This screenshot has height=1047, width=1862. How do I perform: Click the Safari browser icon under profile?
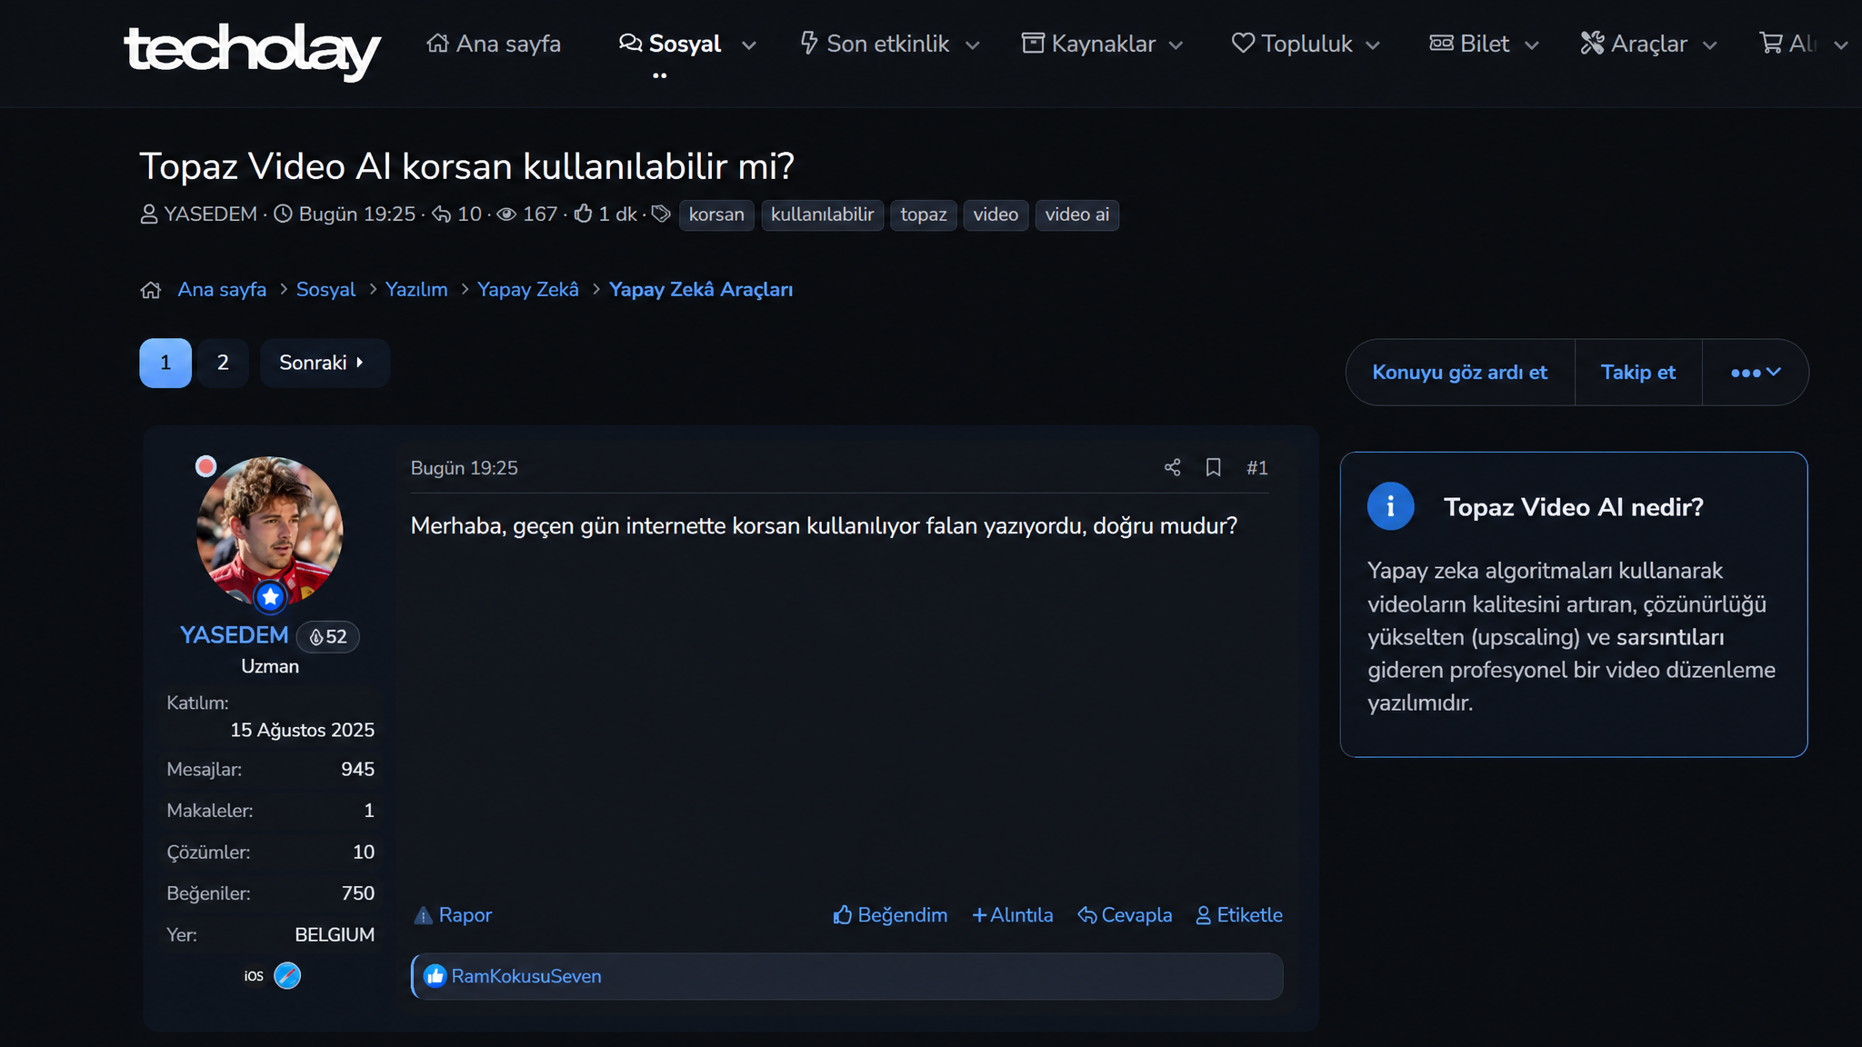(x=287, y=975)
